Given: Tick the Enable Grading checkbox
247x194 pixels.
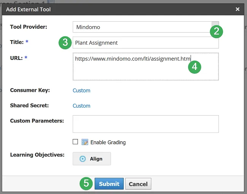Looking at the screenshot, I should [x=75, y=142].
